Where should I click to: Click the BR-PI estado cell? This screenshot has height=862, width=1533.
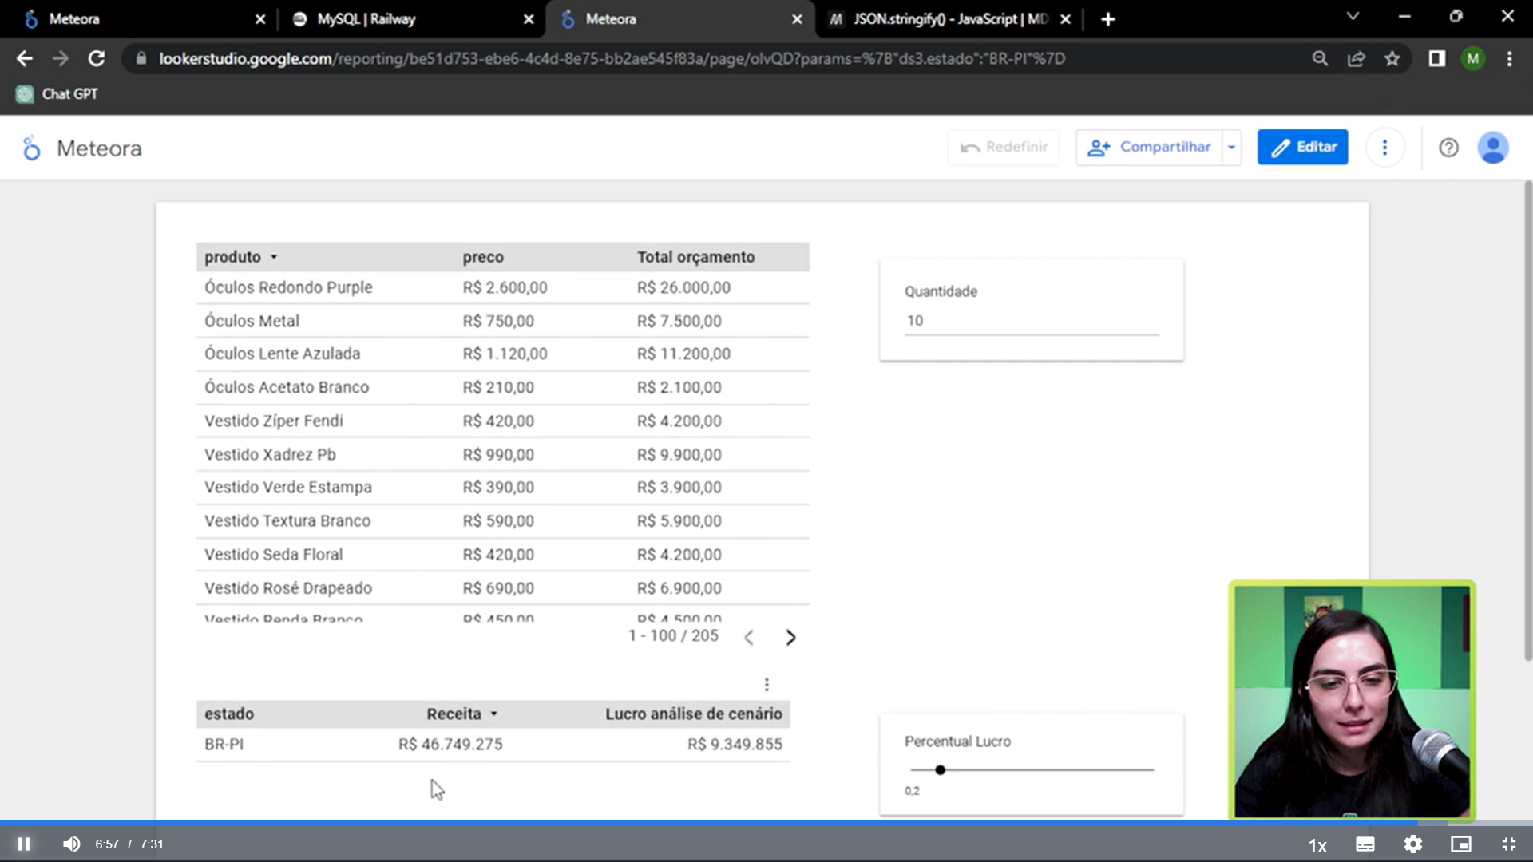click(224, 744)
